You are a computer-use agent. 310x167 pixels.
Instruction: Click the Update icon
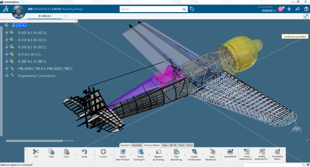103,152
